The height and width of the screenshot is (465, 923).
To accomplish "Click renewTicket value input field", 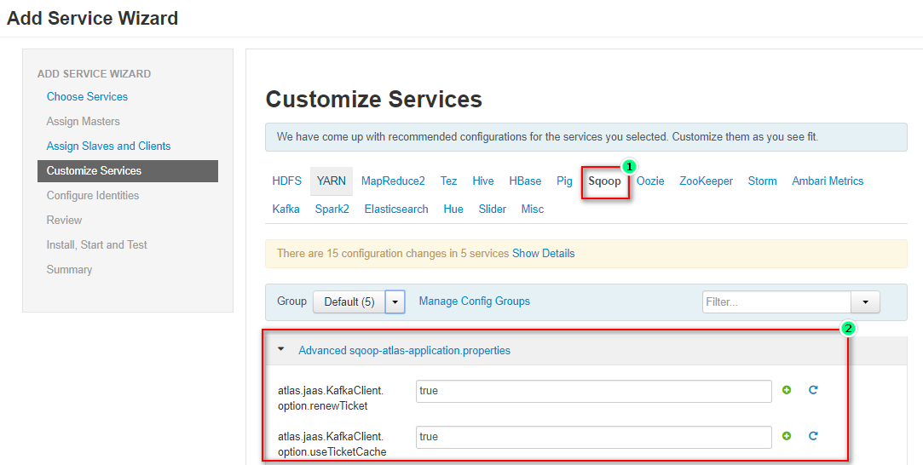I will 593,391.
